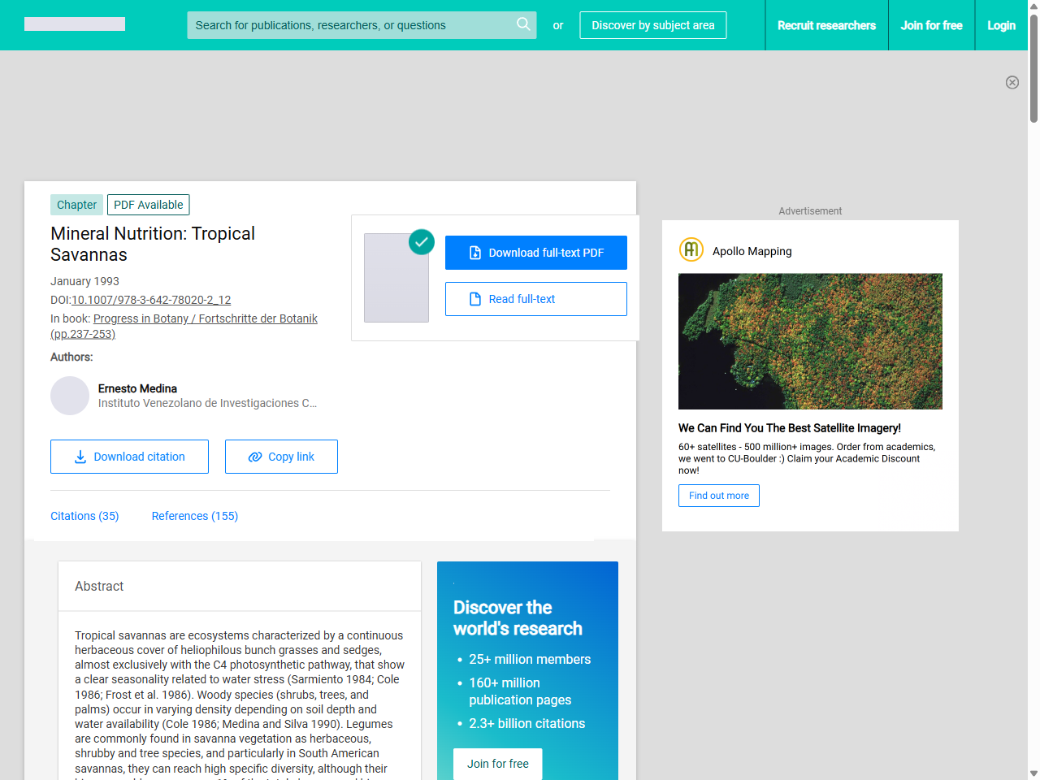
Task: Open the Progress in Botany book link
Action: (x=206, y=318)
